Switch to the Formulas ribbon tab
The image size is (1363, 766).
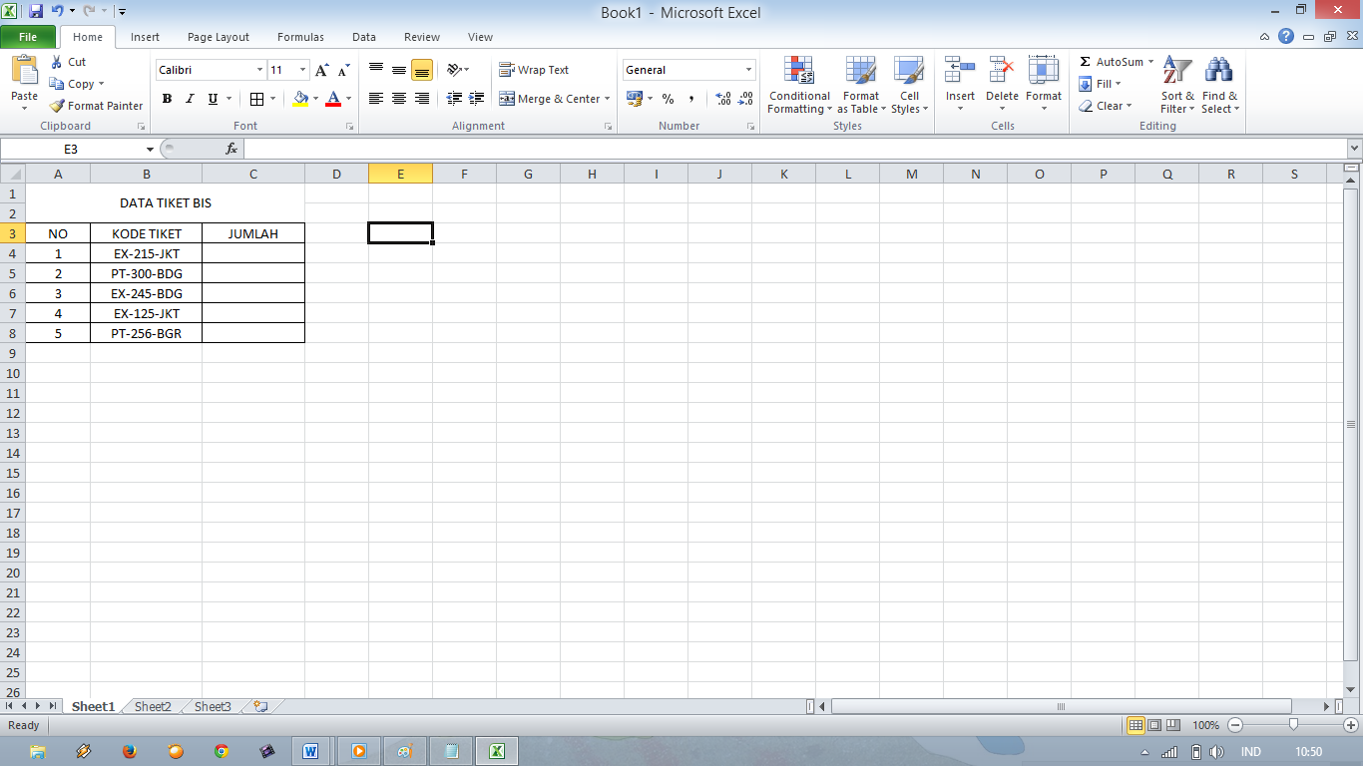coord(300,37)
